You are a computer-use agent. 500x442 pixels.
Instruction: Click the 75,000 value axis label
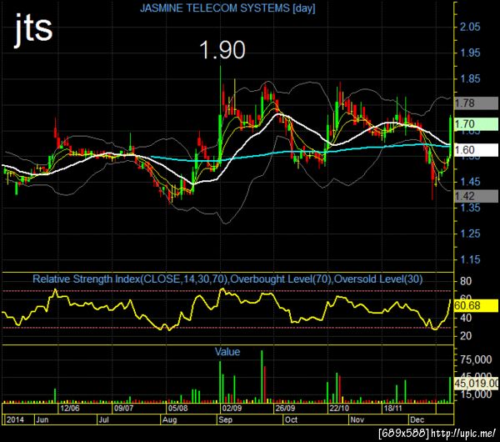click(x=476, y=360)
